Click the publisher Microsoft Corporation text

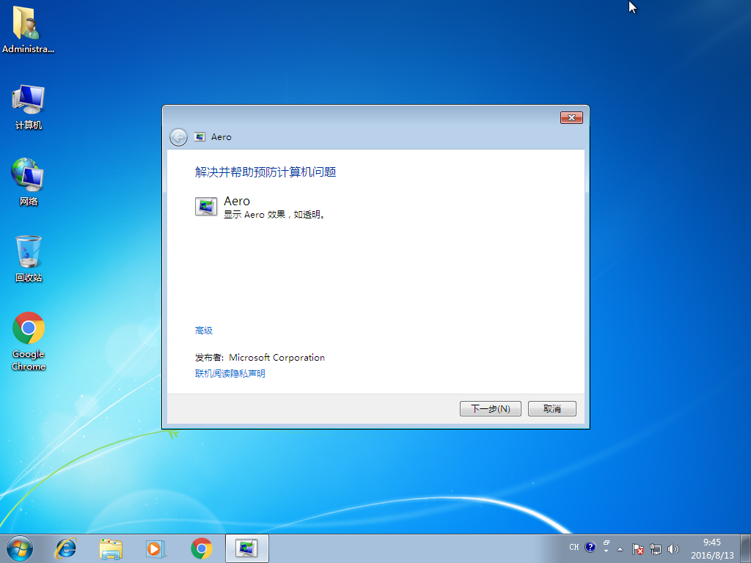tap(276, 358)
